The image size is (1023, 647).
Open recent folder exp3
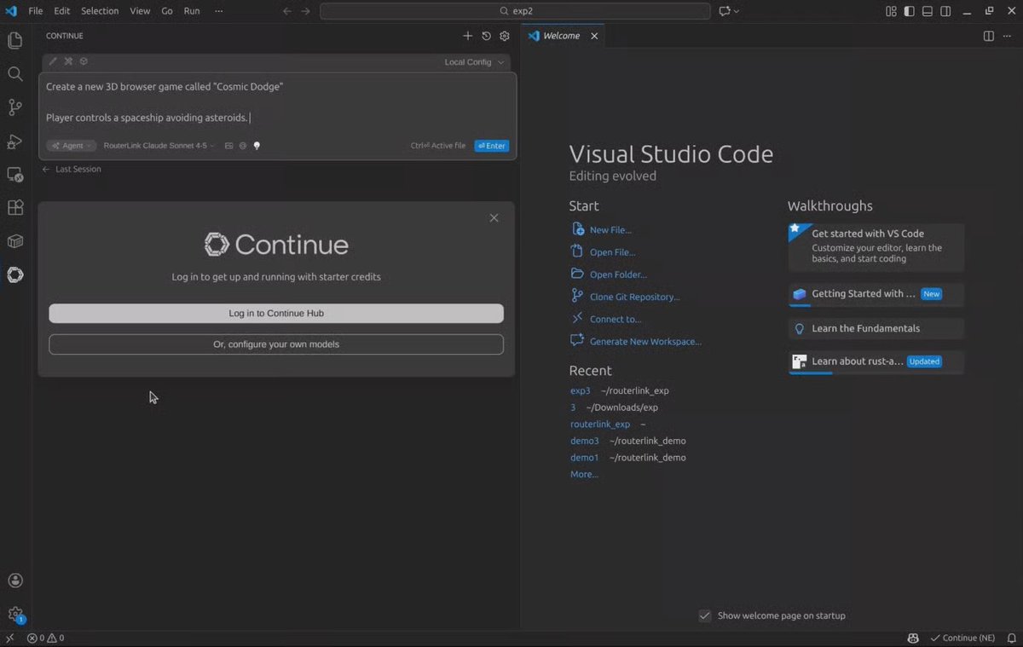pos(580,390)
